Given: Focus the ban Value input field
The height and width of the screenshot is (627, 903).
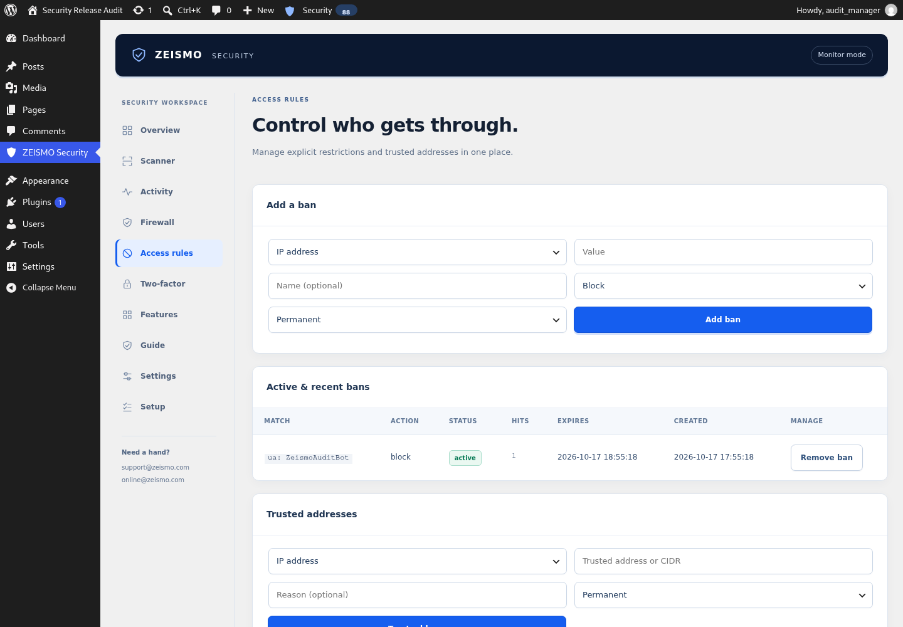Looking at the screenshot, I should [723, 252].
